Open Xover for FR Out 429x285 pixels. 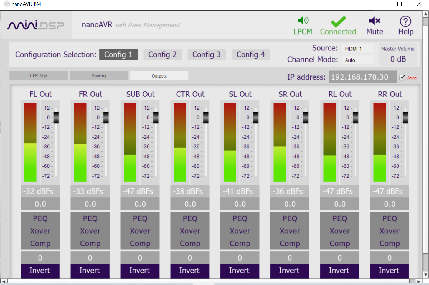click(x=90, y=231)
